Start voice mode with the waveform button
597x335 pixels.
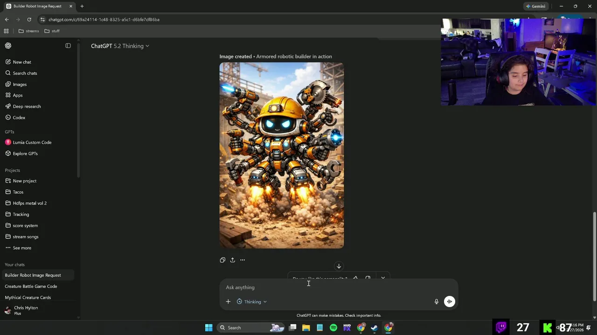coord(450,301)
